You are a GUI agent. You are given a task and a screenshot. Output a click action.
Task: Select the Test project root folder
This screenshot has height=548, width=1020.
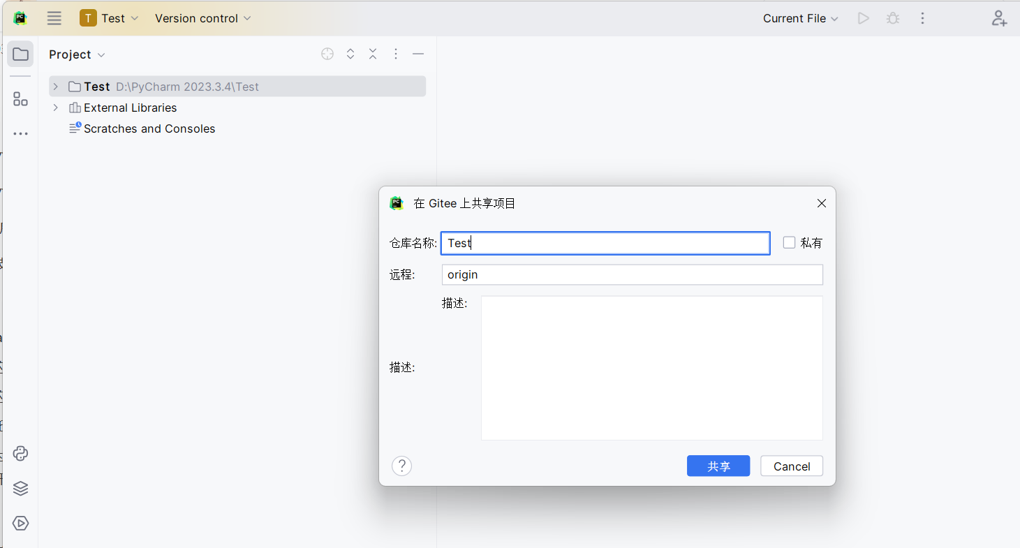237,87
